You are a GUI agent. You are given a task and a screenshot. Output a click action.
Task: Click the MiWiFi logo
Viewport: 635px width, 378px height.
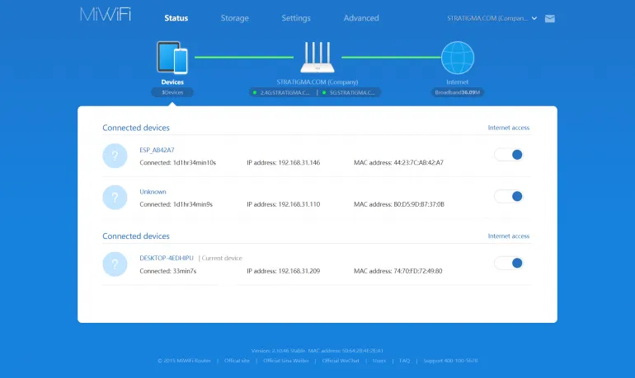tap(106, 16)
